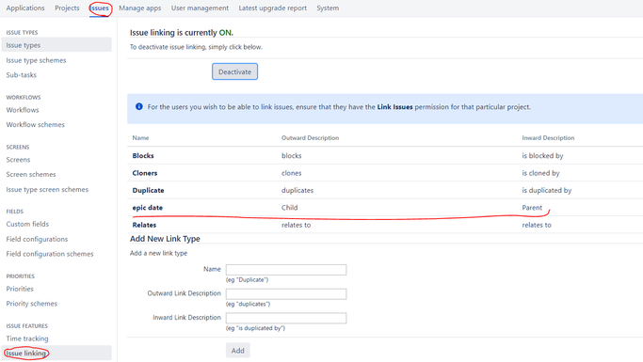Go to the System tab
This screenshot has width=643, height=362.
pos(328,8)
